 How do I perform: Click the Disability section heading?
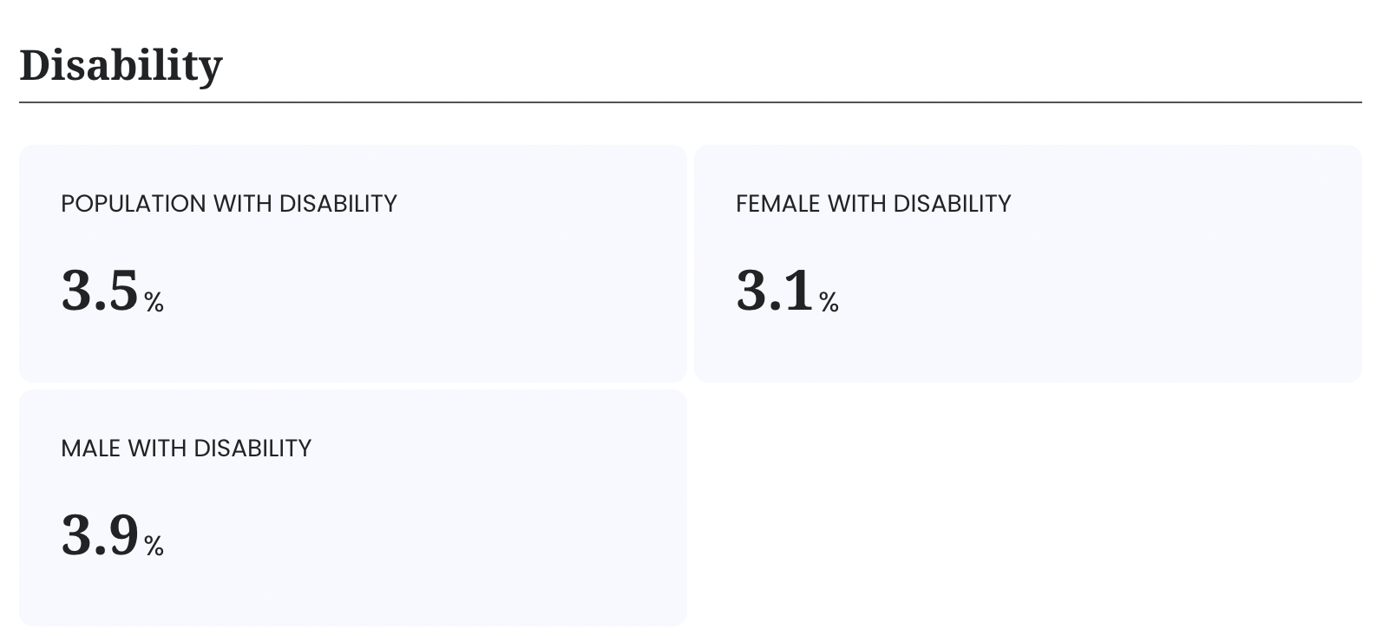[121, 65]
